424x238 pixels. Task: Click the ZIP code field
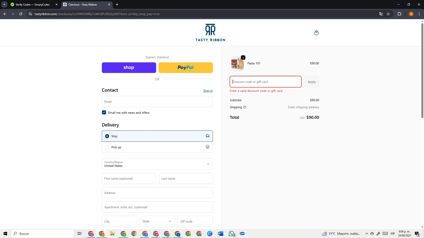pos(195,221)
